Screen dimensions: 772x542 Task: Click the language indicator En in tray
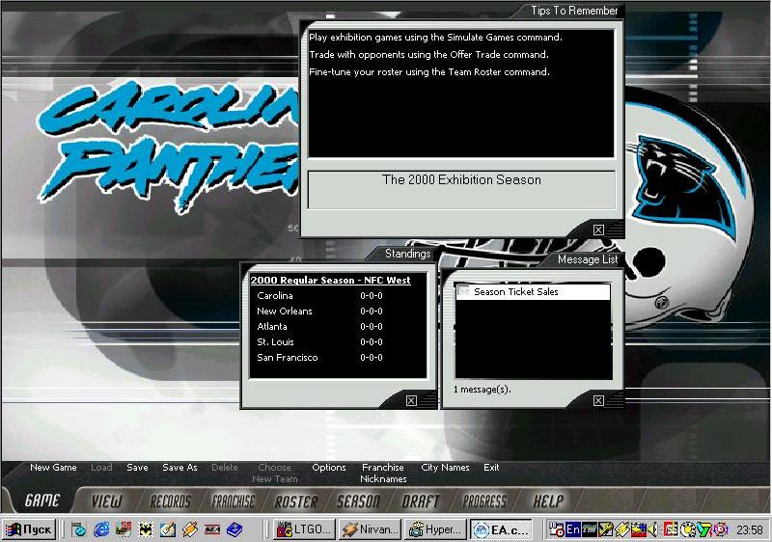[572, 529]
